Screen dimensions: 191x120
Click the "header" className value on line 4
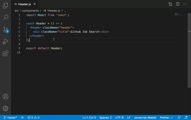click(x=66, y=27)
